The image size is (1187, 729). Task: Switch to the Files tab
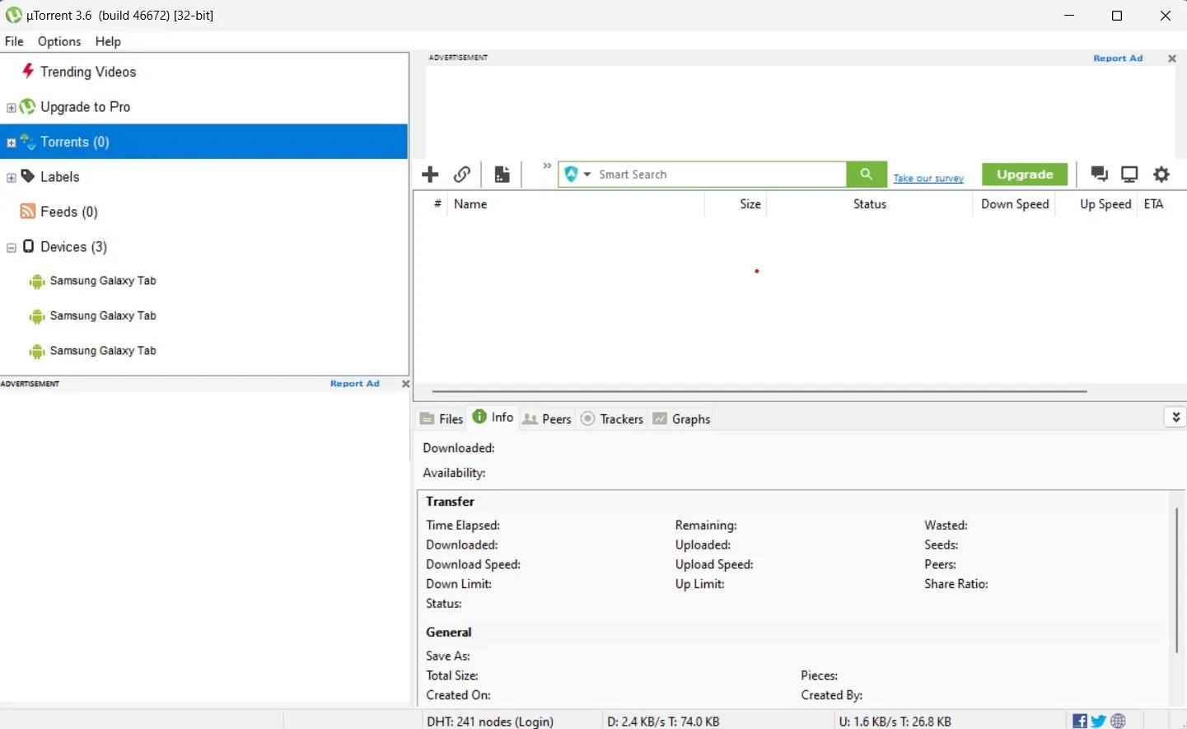tap(442, 418)
